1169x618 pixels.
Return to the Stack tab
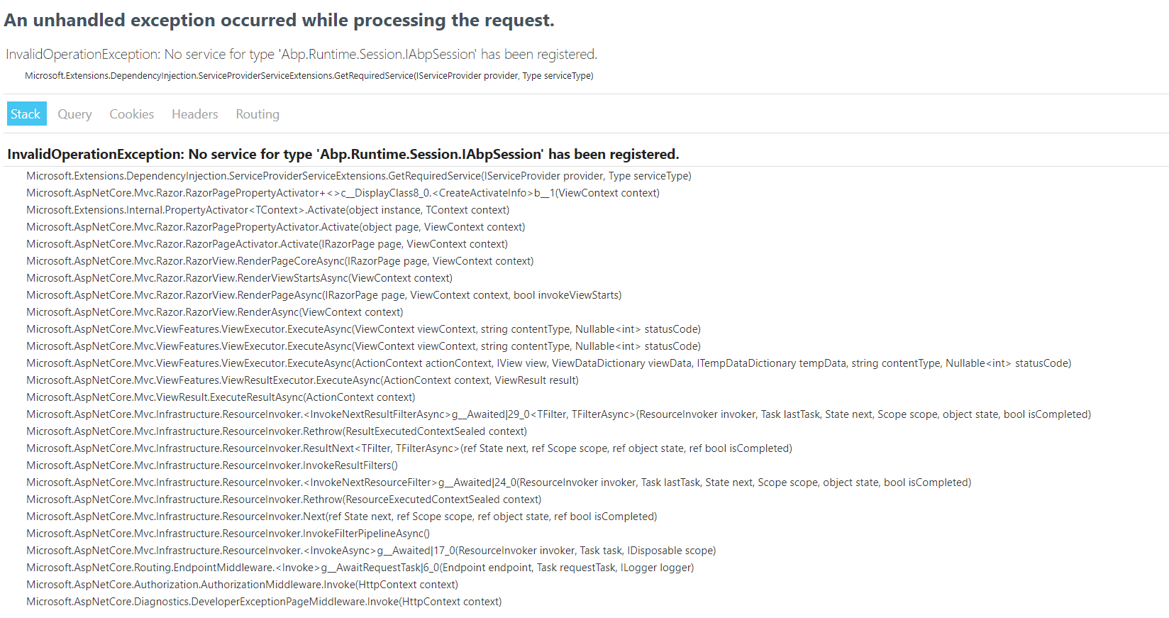26,114
